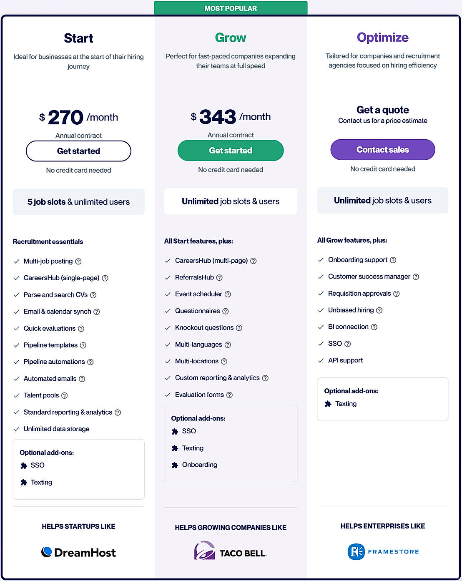Show info for Knockout questions

pos(239,328)
